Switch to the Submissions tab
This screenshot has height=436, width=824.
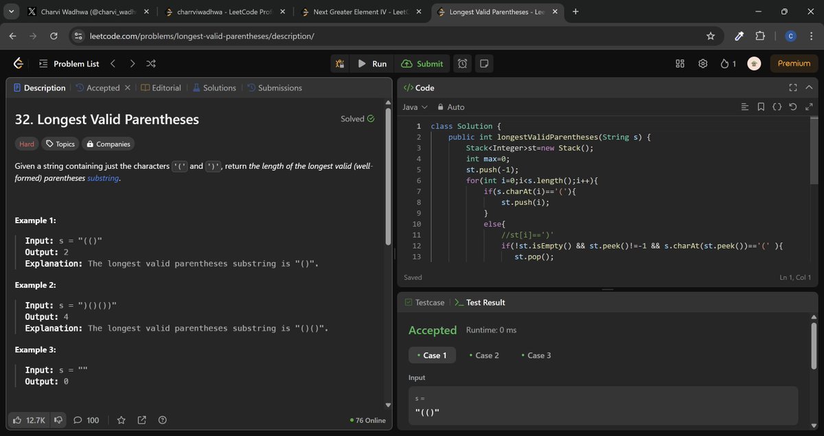(275, 88)
